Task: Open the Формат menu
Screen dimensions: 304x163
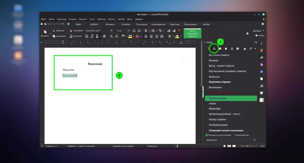Action: point(83,19)
